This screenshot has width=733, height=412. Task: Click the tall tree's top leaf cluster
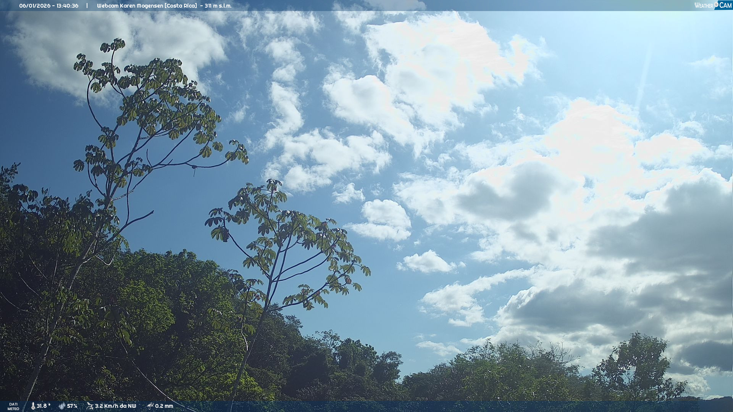click(x=113, y=45)
